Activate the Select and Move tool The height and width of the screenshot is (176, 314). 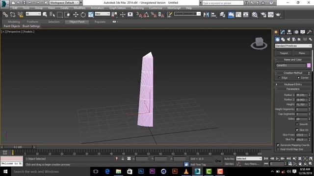pyautogui.click(x=76, y=15)
